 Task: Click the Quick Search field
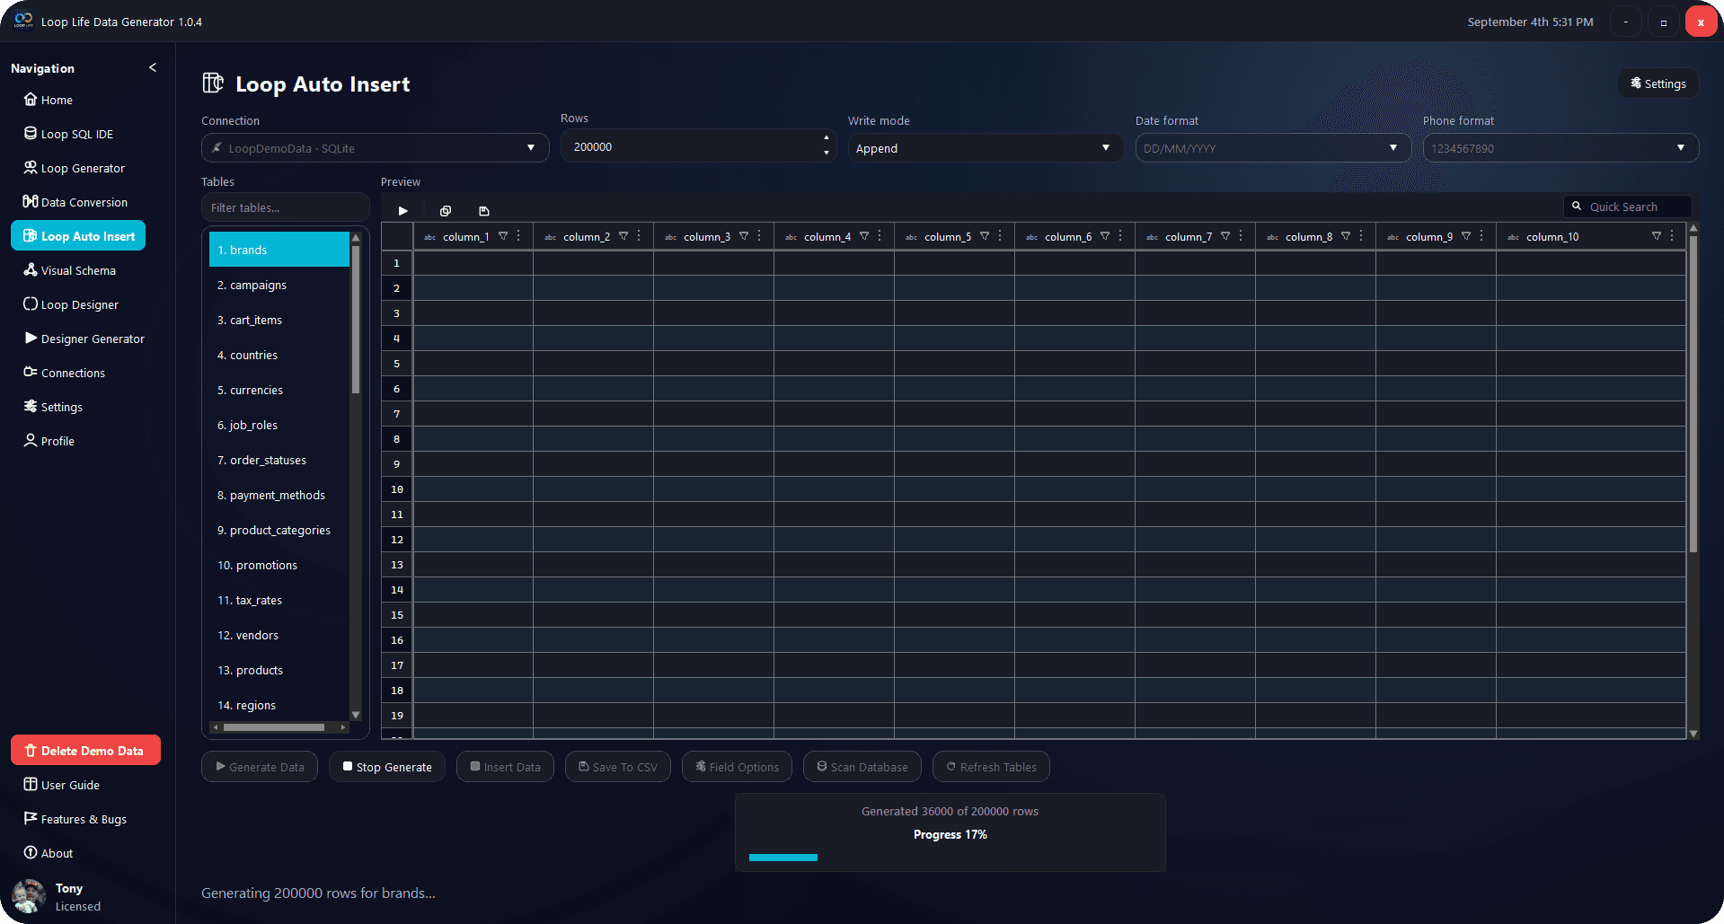coord(1628,207)
